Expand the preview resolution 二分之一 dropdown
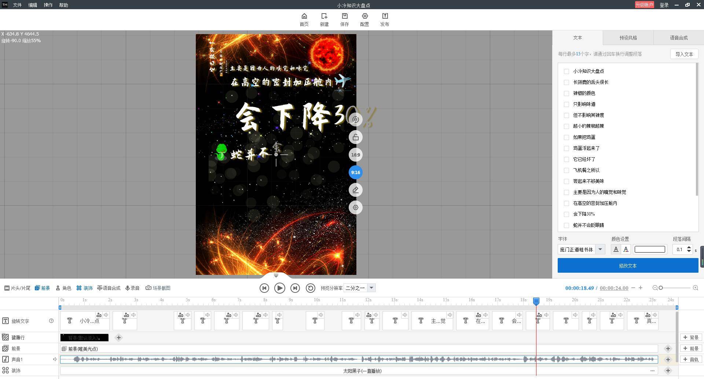This screenshot has width=704, height=379. [371, 288]
